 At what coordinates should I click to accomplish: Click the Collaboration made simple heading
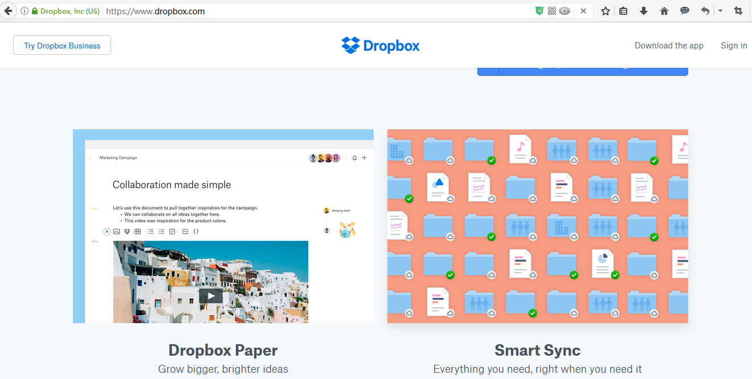pos(172,185)
